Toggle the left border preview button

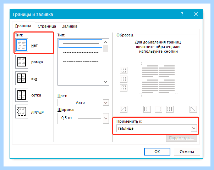tap(147, 109)
